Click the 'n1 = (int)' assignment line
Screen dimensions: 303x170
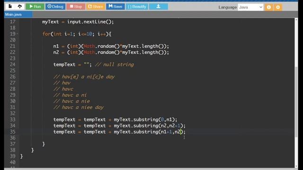coord(111,46)
